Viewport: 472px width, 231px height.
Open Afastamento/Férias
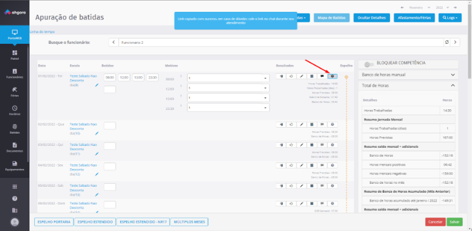pyautogui.click(x=414, y=18)
